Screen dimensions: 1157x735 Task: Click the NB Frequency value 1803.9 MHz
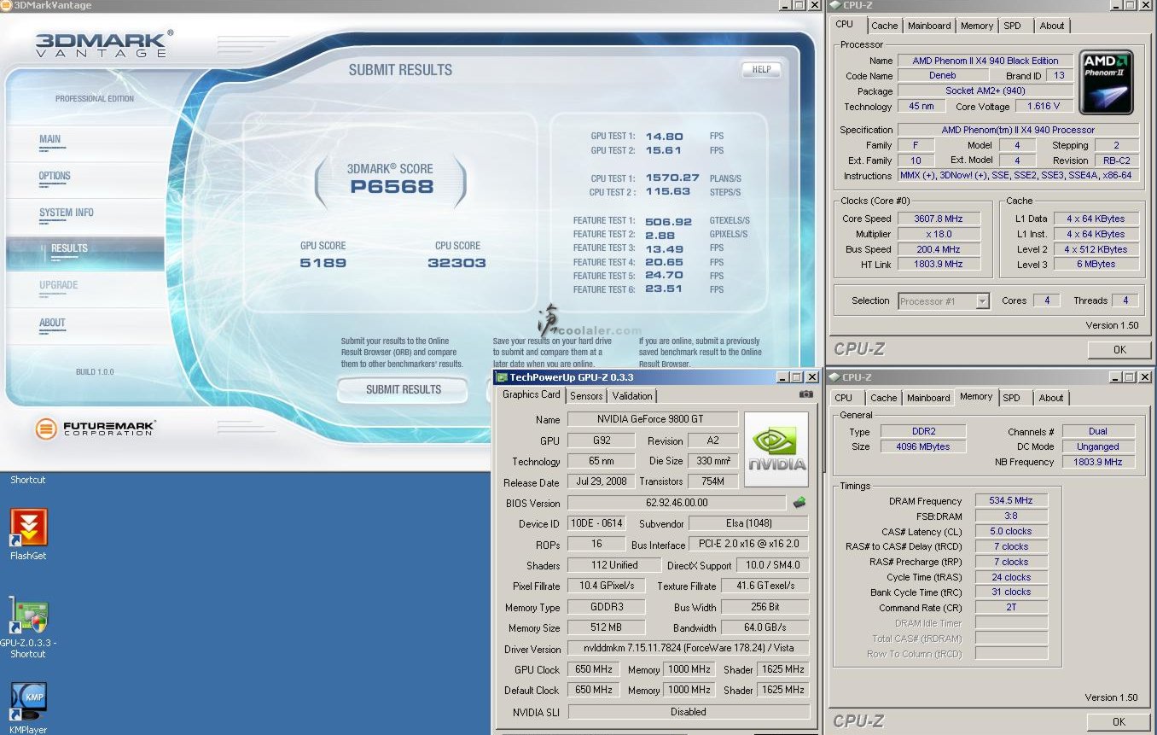pyautogui.click(x=1098, y=462)
